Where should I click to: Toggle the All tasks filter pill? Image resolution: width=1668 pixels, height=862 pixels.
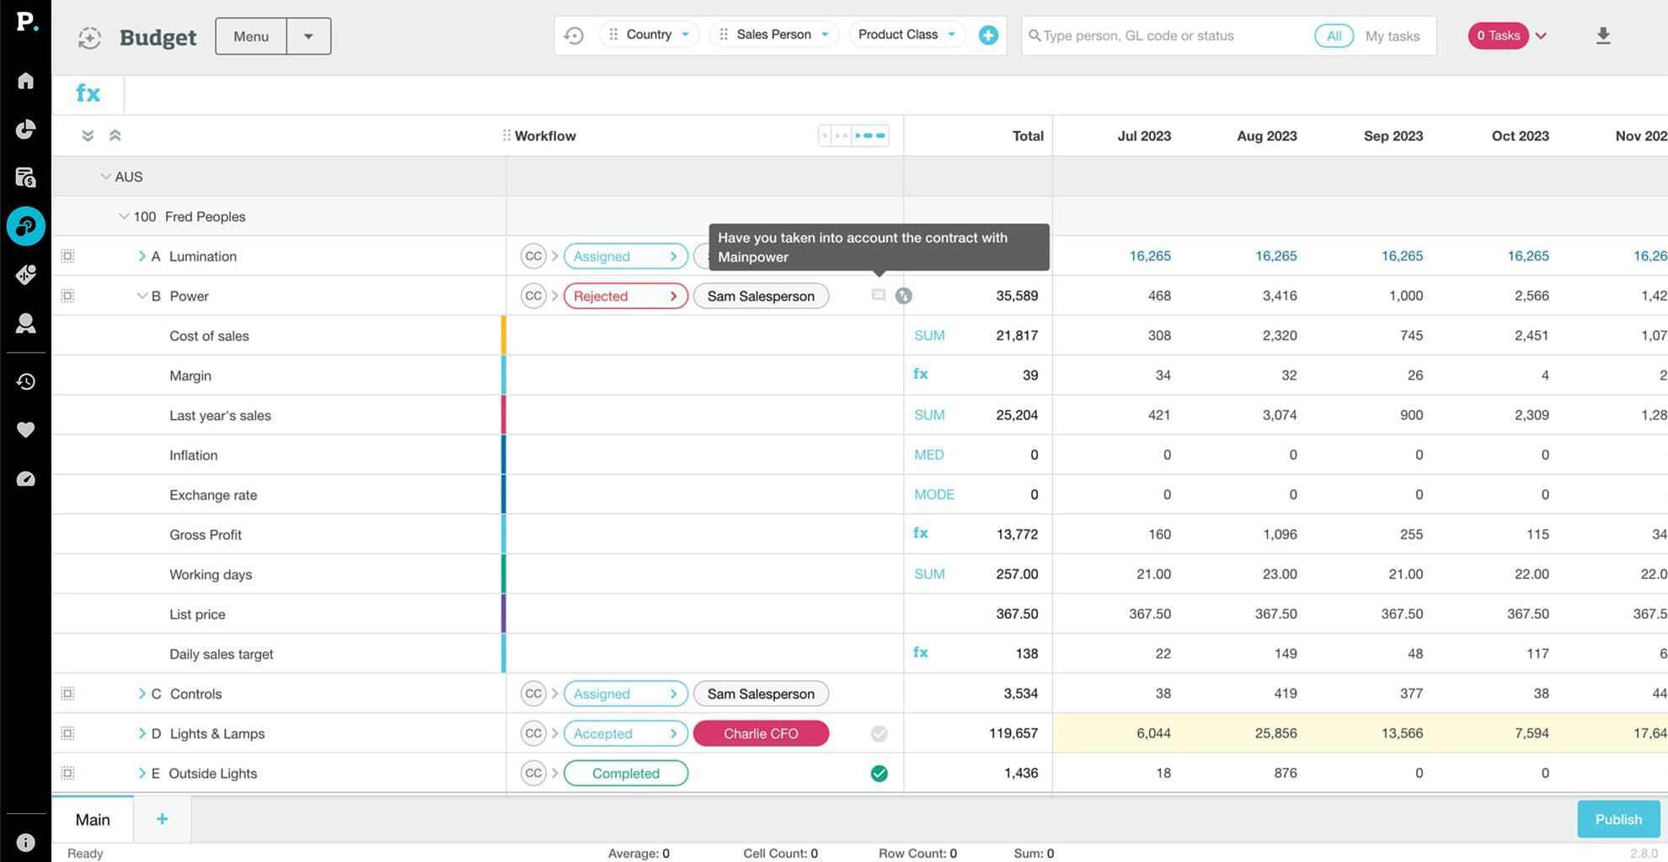(1333, 35)
